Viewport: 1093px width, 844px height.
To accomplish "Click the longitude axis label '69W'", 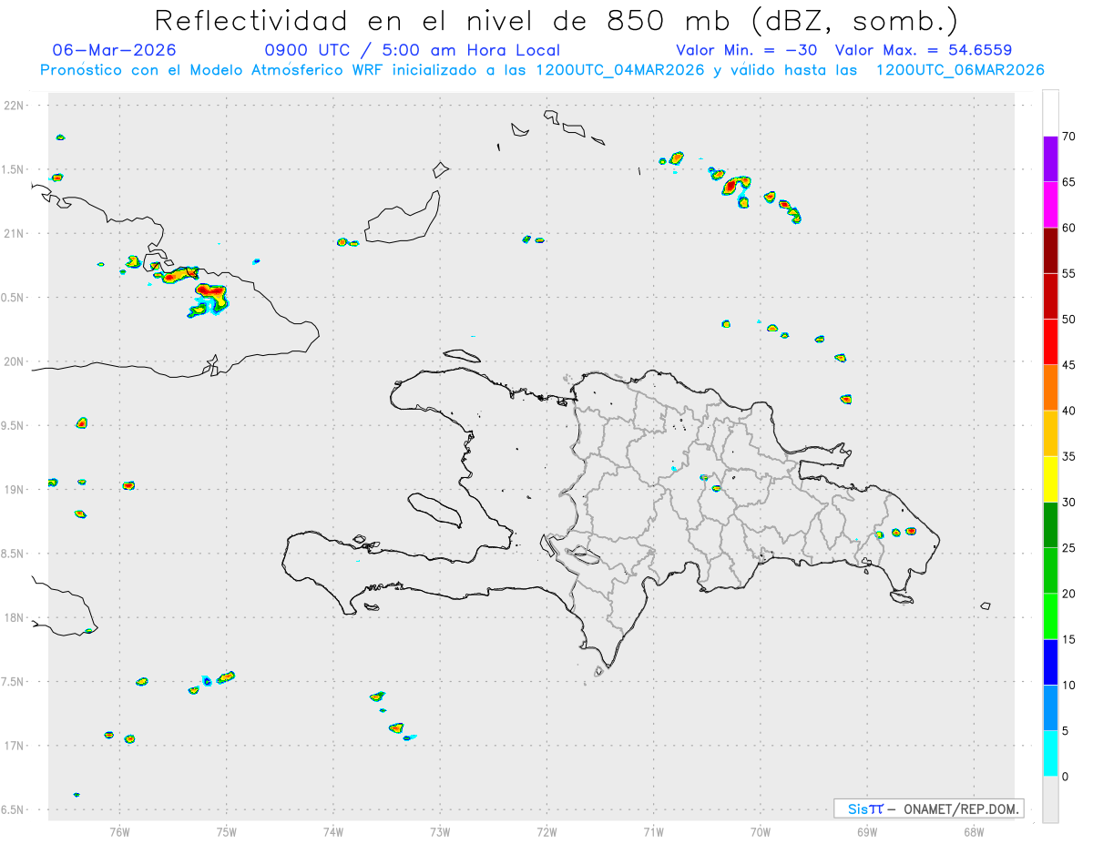I will pos(867,831).
